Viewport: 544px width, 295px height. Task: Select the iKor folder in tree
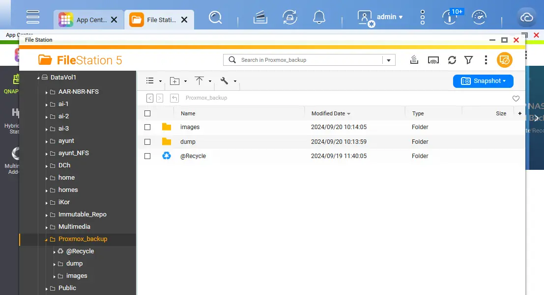point(64,202)
